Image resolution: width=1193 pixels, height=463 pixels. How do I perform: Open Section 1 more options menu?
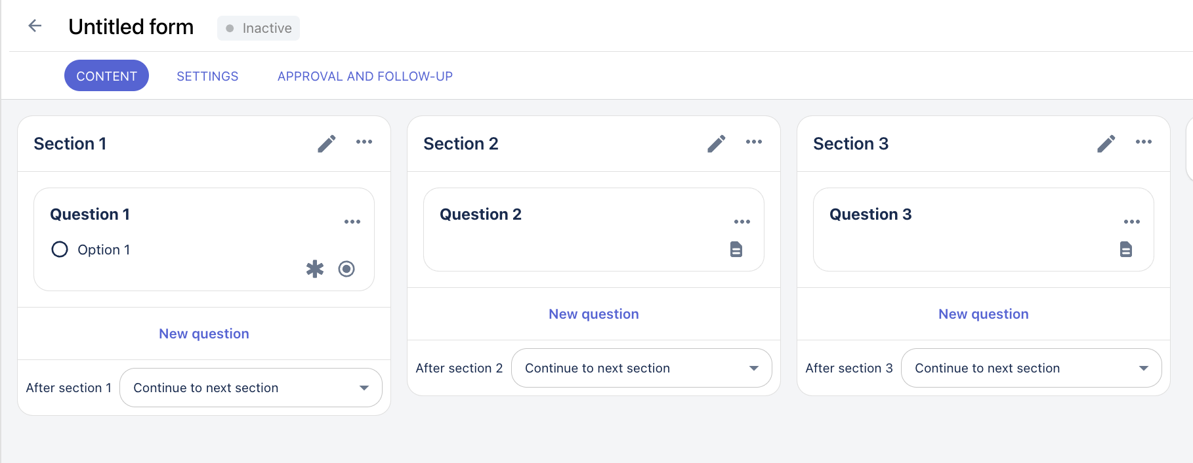pos(364,142)
